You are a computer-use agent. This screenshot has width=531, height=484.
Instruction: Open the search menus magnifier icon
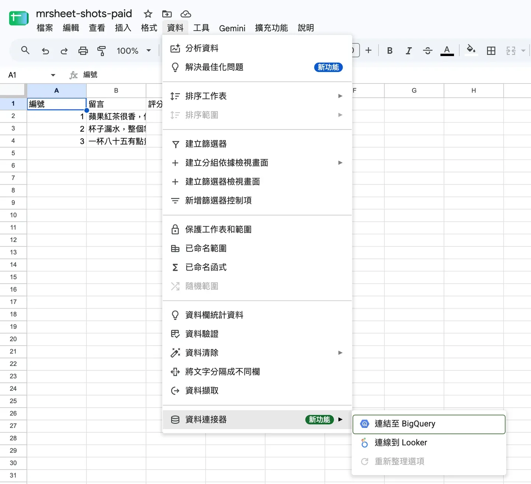25,51
